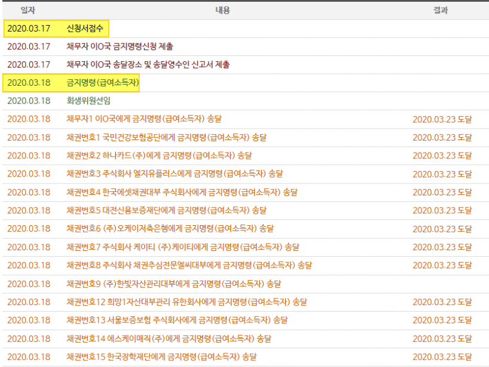Open the '채권번호7 주식회사 케이티' 송달 entry
Image resolution: width=489 pixels, height=367 pixels.
coord(182,247)
